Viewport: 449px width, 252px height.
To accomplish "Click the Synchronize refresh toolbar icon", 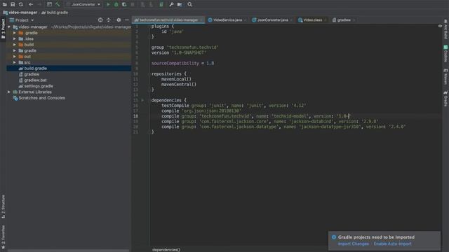I will [21, 4].
